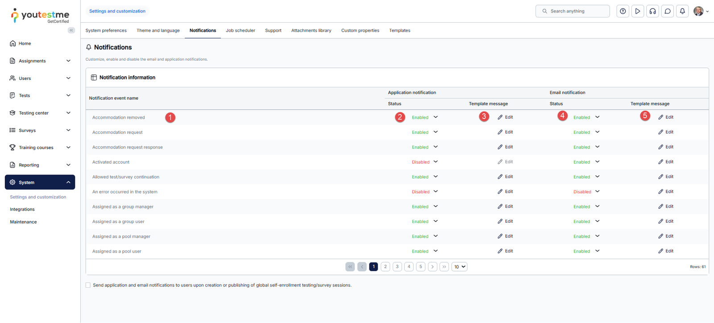Open the user profile avatar menu
Viewport: 714px width, 323px height.
tap(701, 11)
